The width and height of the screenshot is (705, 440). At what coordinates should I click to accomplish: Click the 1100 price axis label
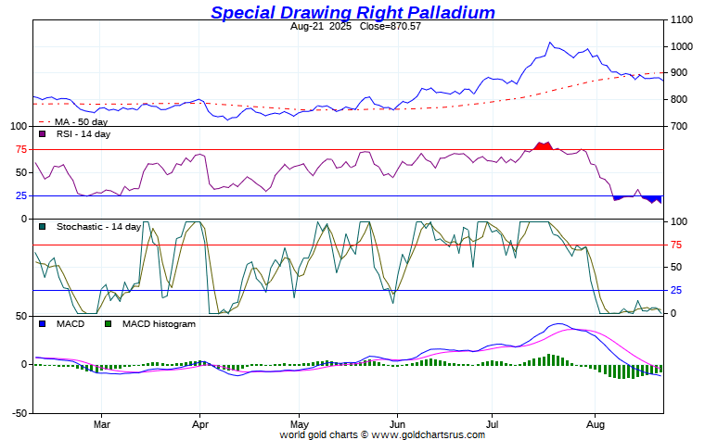tap(682, 19)
